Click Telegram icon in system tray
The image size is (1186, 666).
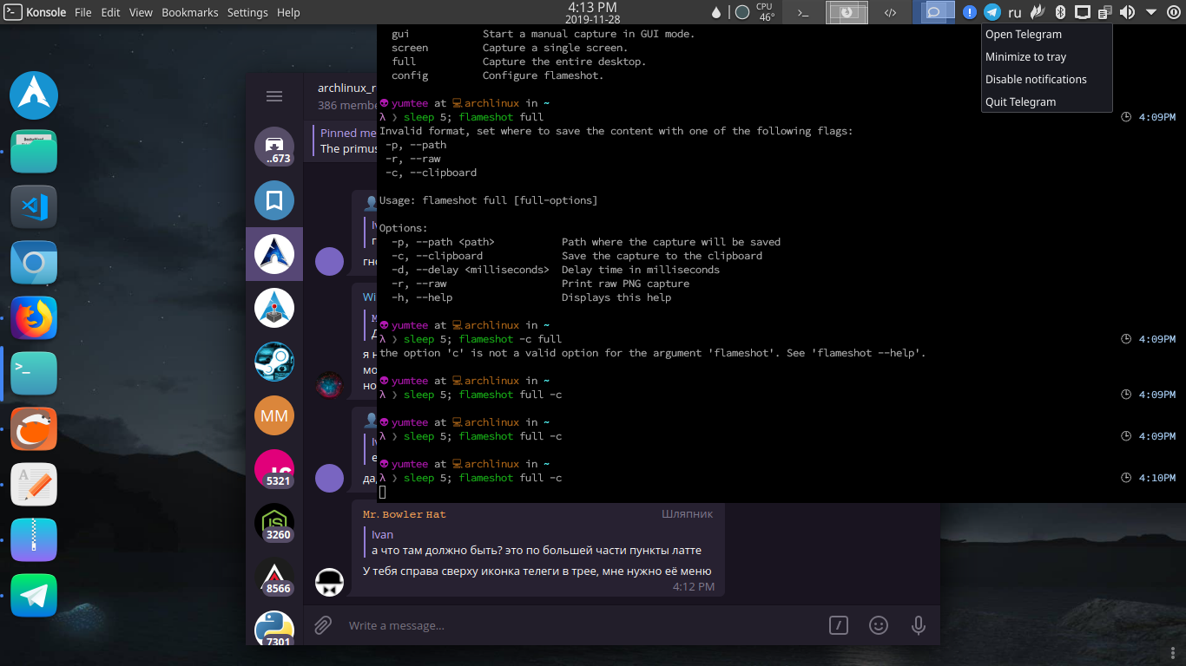992,12
